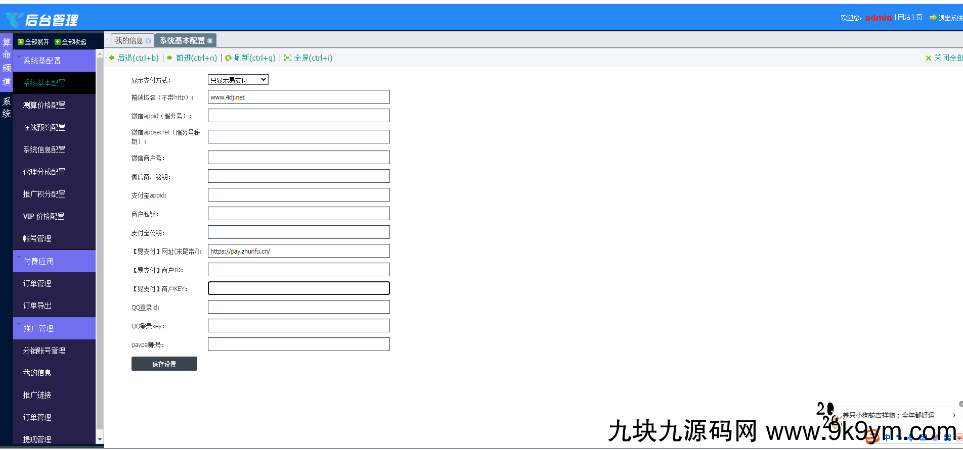Image resolution: width=963 pixels, height=450 pixels.
Task: Open 代理分成配置 sidebar item
Action: point(54,172)
